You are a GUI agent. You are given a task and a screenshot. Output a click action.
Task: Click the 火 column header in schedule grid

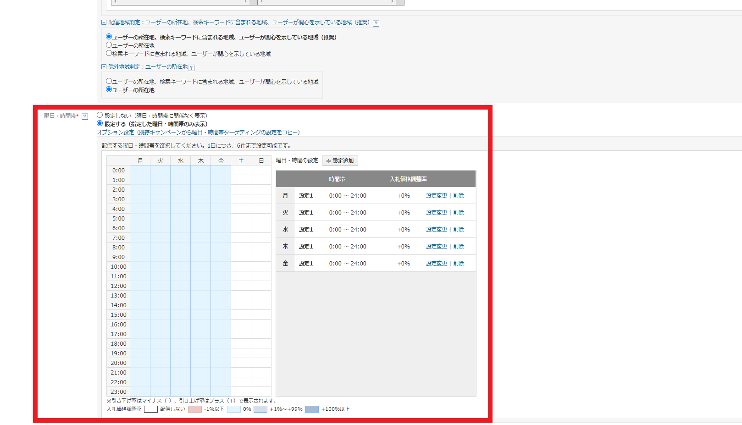pyautogui.click(x=161, y=160)
